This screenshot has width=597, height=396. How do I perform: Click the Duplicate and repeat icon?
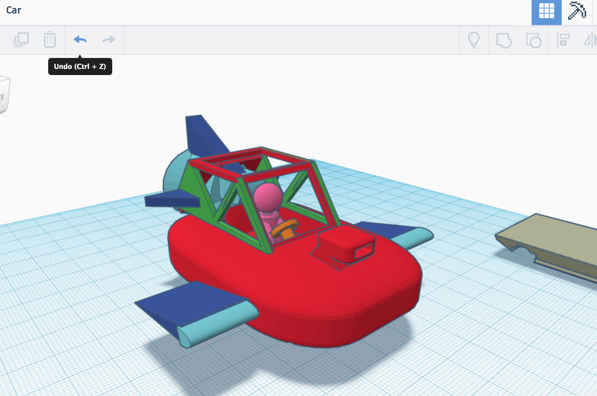click(21, 40)
